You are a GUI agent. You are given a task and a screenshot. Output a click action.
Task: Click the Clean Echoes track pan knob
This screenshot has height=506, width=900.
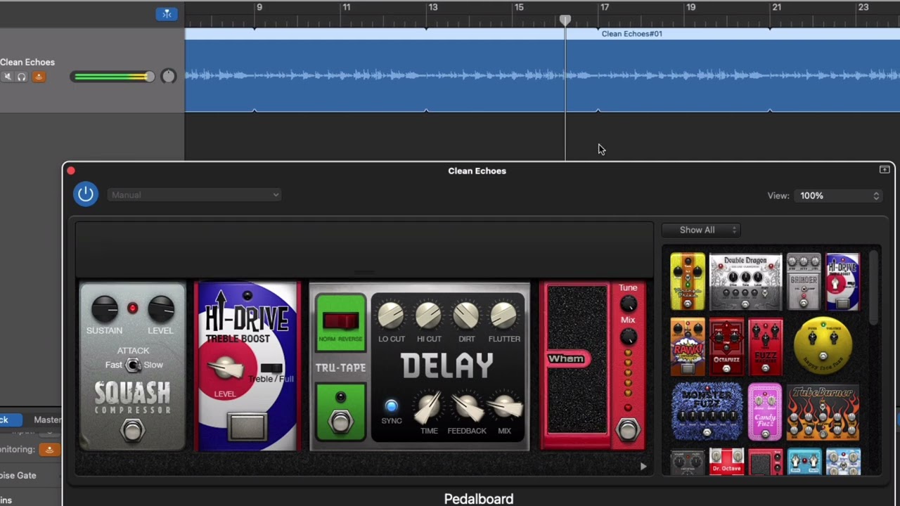(168, 77)
